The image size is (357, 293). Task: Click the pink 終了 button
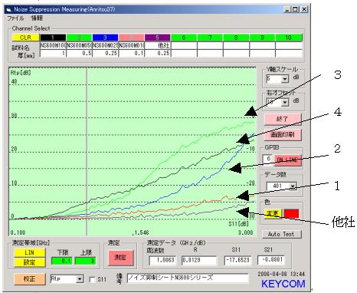click(x=282, y=119)
